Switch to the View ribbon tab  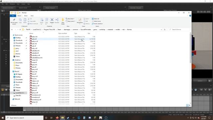(32, 16)
